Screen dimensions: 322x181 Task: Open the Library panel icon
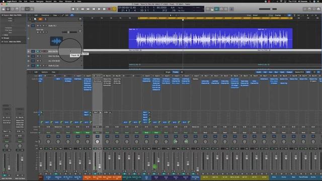[4, 9]
